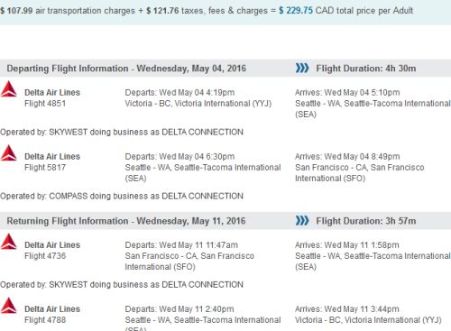451x331 pixels.
Task: Click the Delta logo beside Flight 4736
Action: tap(9, 242)
